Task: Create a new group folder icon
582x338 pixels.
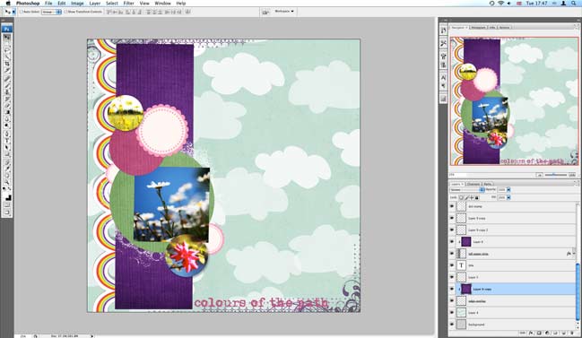Action: click(x=556, y=333)
